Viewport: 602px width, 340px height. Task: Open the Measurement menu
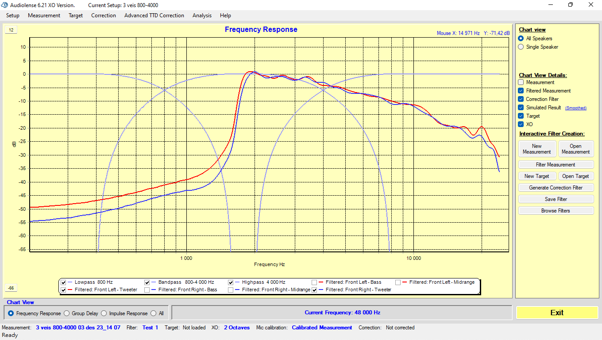pos(44,15)
